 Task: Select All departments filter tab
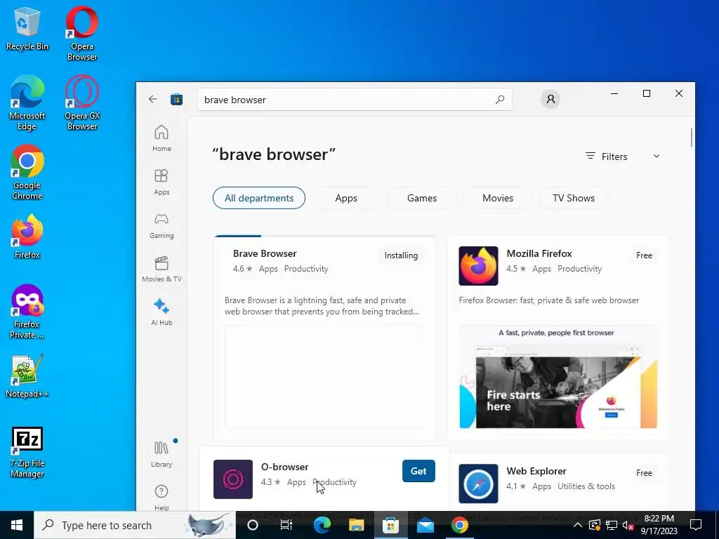259,198
